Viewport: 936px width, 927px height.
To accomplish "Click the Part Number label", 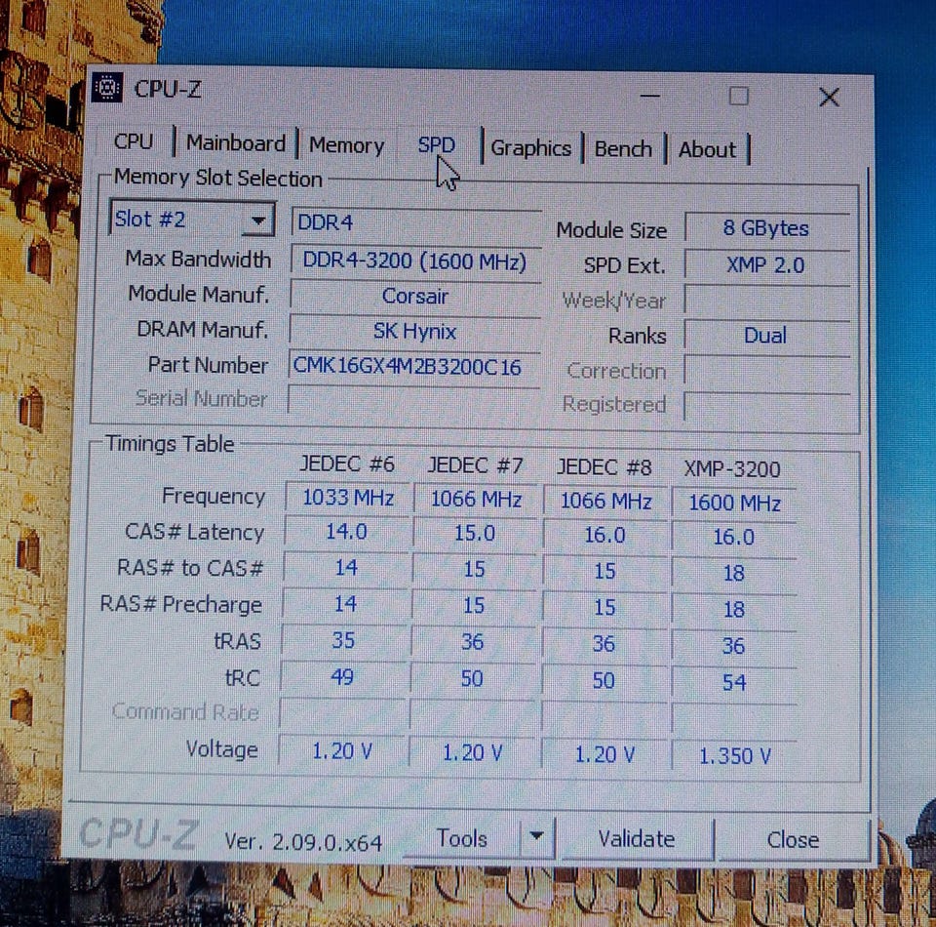I will [x=207, y=365].
